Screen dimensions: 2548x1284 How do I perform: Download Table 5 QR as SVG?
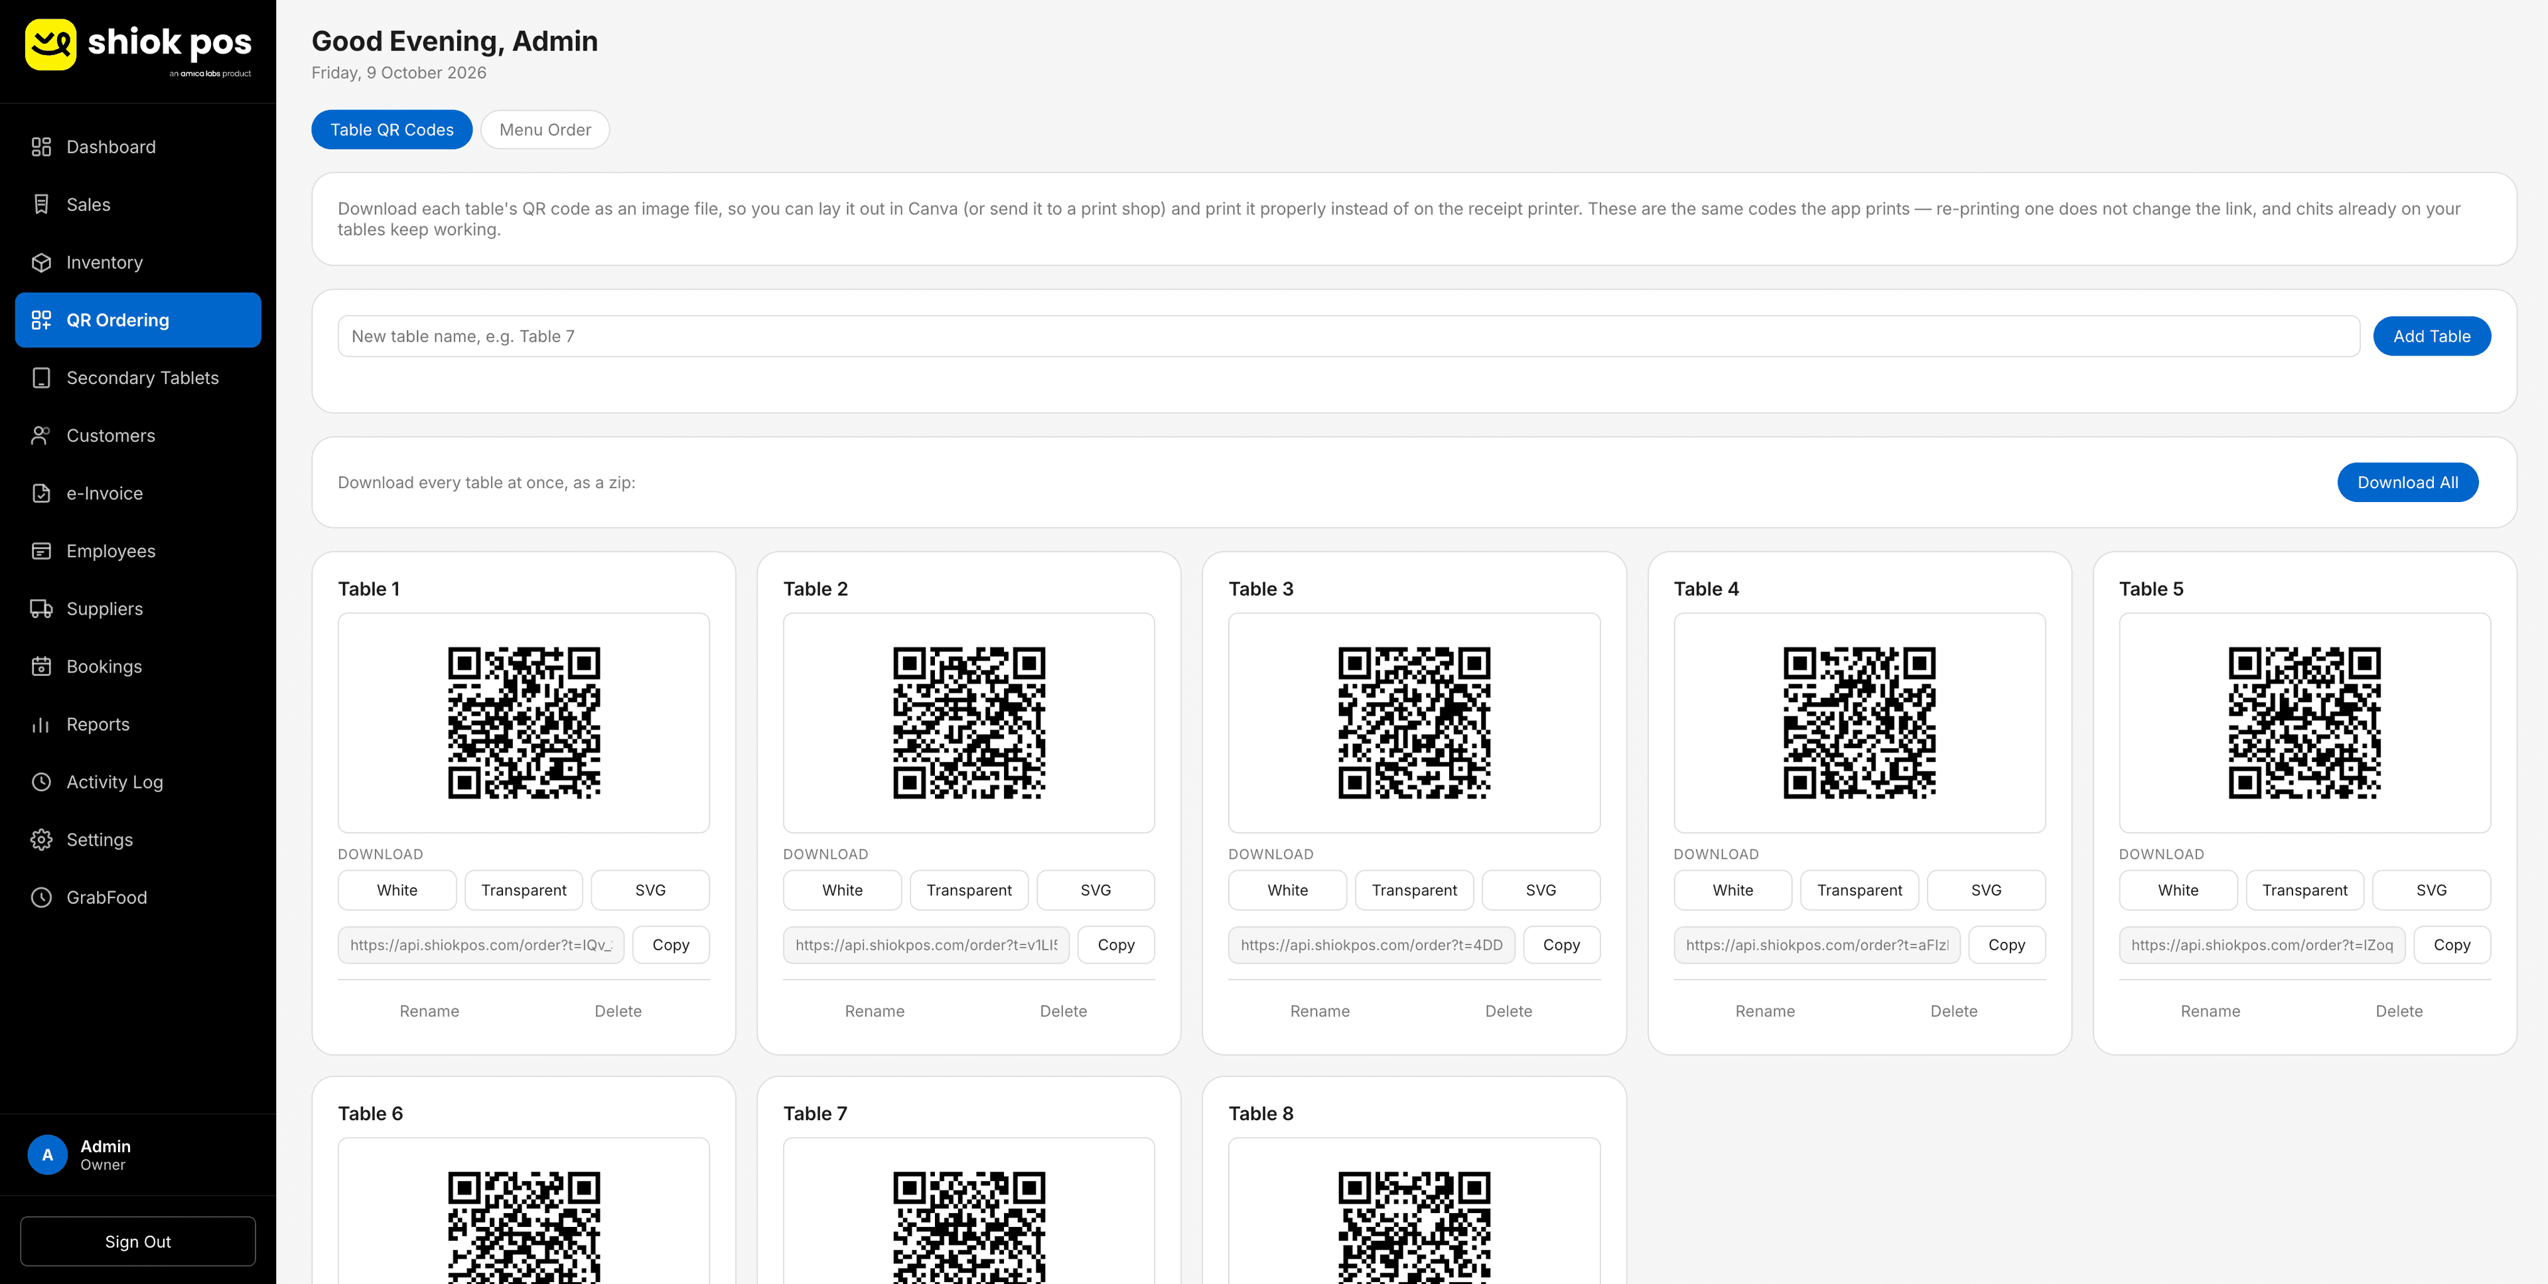tap(2431, 891)
